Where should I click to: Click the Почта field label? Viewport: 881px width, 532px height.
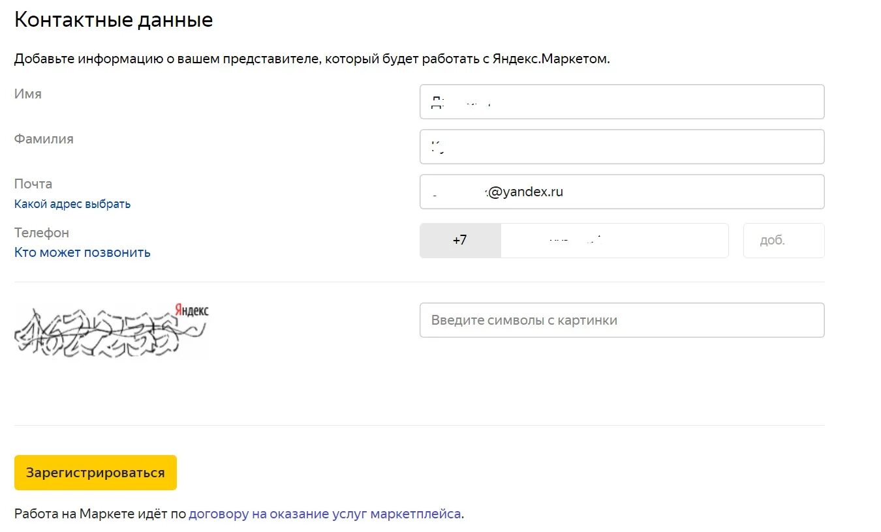33,184
